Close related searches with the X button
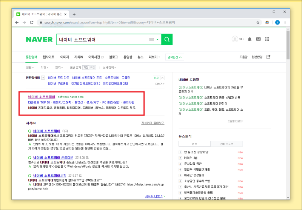The height and width of the screenshot is (210, 302). click(162, 78)
